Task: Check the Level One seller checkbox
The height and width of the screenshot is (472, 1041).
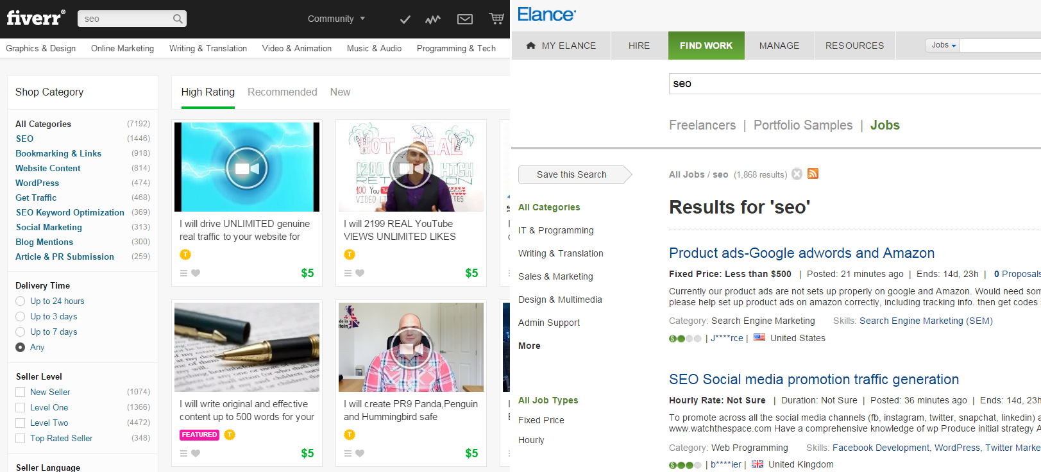Action: [x=21, y=408]
